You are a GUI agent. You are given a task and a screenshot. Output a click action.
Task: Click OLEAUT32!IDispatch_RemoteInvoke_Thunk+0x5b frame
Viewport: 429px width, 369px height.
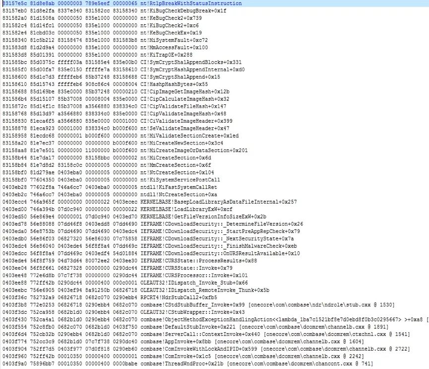tap(136, 290)
